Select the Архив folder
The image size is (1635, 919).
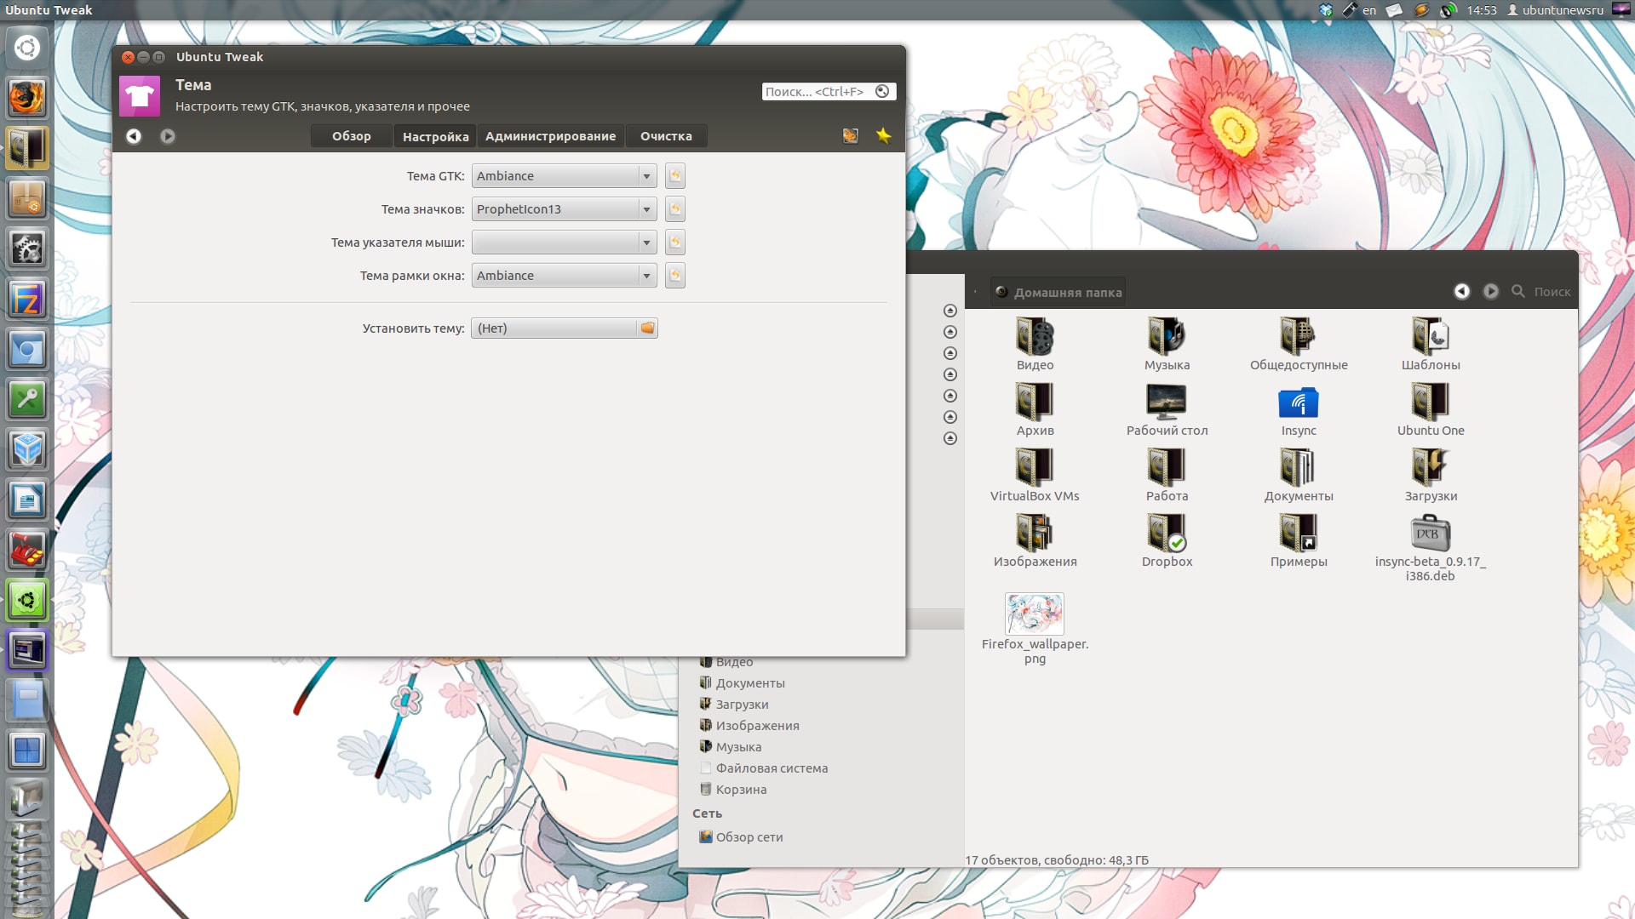[x=1035, y=408]
